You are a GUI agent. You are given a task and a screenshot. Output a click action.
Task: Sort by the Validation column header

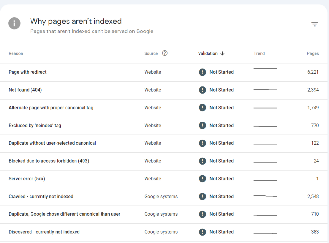(208, 53)
